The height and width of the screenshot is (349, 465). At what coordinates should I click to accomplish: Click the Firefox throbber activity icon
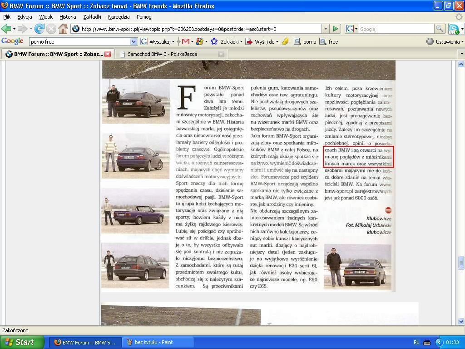click(x=459, y=17)
